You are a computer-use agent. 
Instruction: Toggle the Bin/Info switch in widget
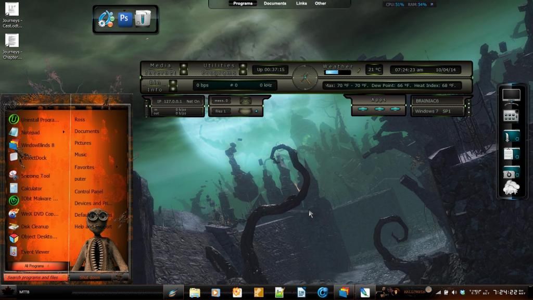173,85
